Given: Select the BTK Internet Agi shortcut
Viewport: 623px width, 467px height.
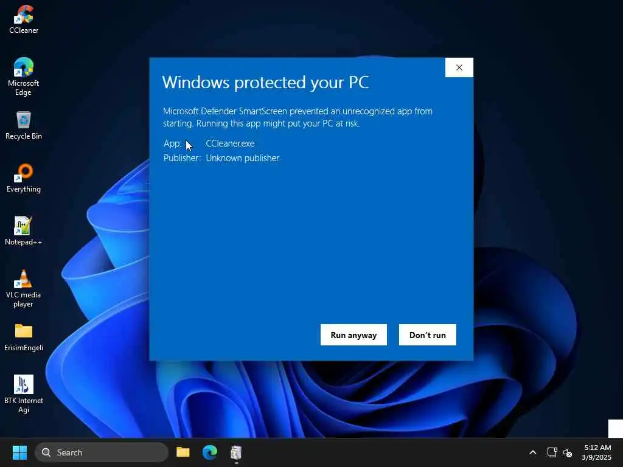Looking at the screenshot, I should coord(24,394).
